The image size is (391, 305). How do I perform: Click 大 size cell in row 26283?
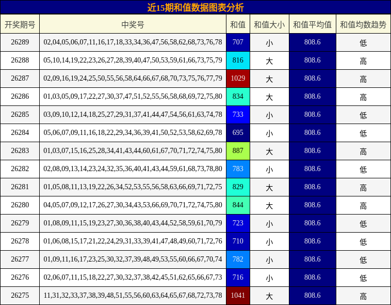(269, 151)
